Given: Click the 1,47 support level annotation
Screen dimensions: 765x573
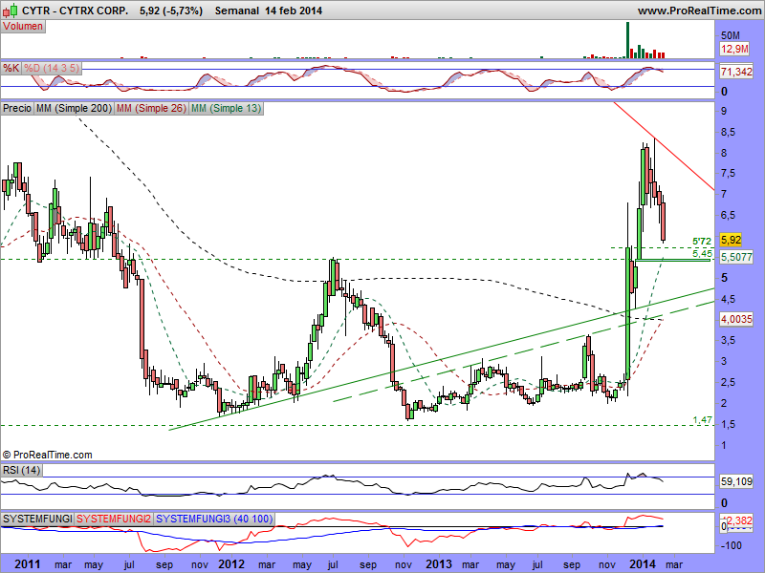Looking at the screenshot, I should tap(702, 419).
